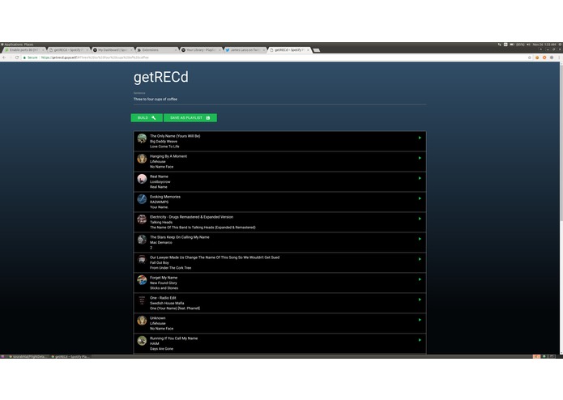Image resolution: width=563 pixels, height=400 pixels.
Task: Switch to the James Larus Twitter tab
Action: click(245, 50)
